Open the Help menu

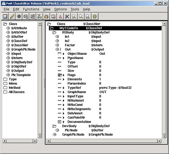(x=87, y=9)
